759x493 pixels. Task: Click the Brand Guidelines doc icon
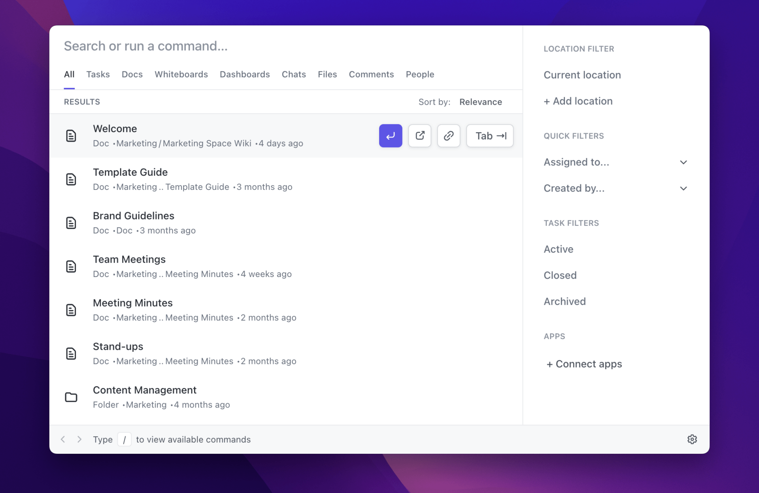[x=71, y=223]
